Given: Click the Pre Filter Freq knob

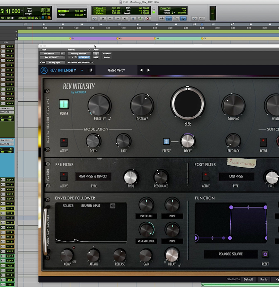Looking at the screenshot, I should (x=131, y=177).
